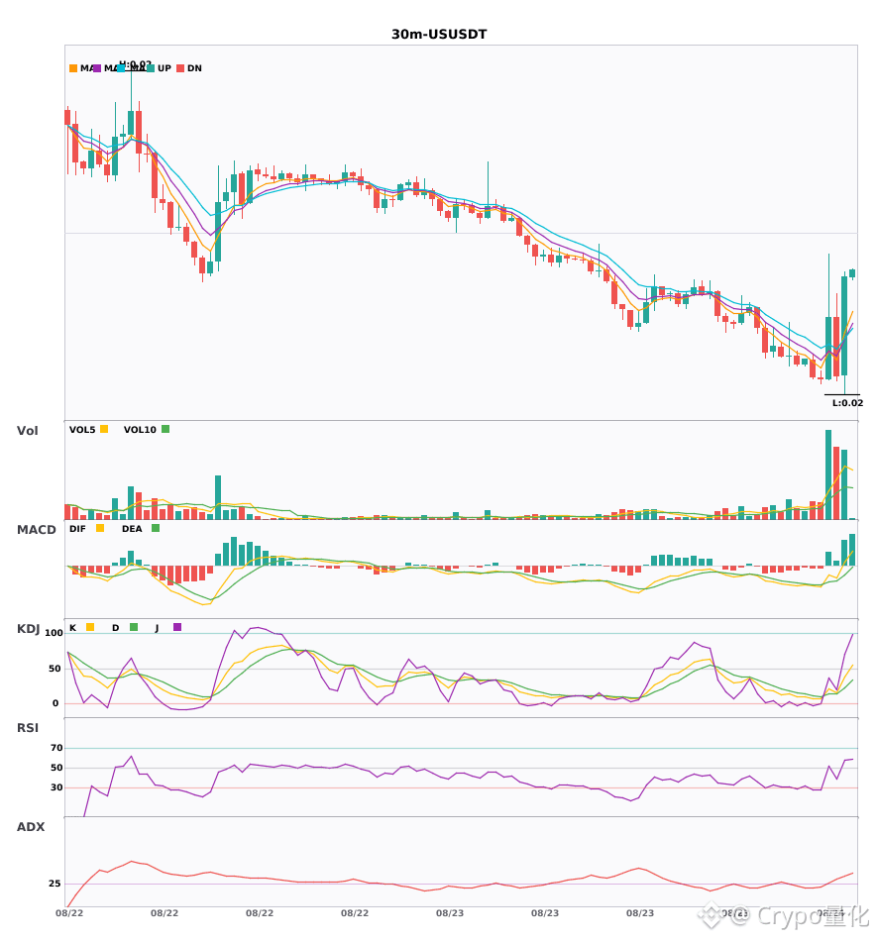Select the DIF legend text
Image resolution: width=877 pixels, height=941 pixels.
pos(77,529)
